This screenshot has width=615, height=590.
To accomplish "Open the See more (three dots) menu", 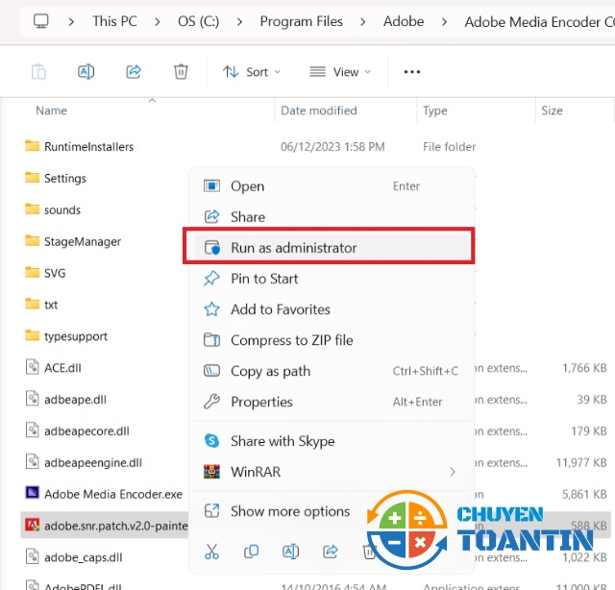I will click(x=412, y=72).
